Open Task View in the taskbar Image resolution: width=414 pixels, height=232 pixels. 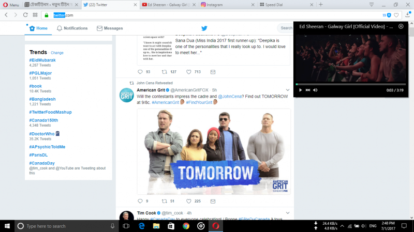126,226
